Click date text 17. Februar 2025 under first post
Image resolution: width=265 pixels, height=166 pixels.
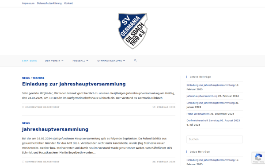point(164,107)
